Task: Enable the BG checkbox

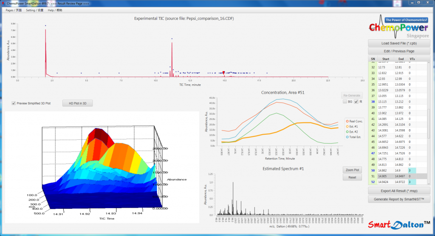Action: 345,102
